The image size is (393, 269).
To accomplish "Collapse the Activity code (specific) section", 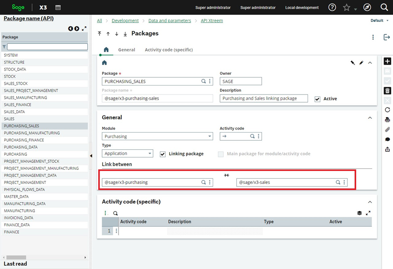I will pos(370,202).
